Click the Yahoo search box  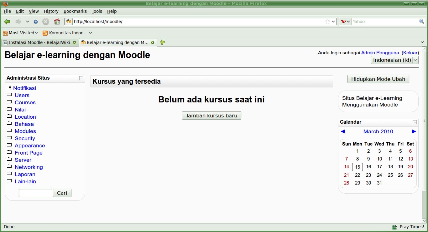(x=385, y=22)
